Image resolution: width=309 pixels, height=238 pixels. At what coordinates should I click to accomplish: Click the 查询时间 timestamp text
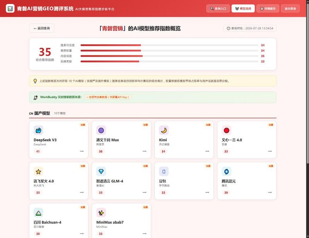pos(252,28)
